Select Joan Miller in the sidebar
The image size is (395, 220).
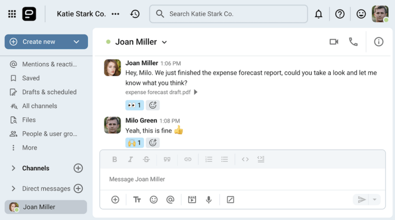46,207
